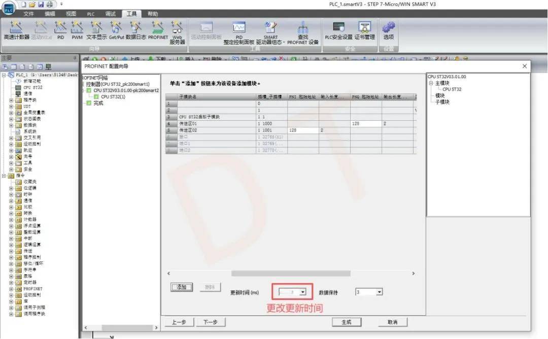Viewport: 548px width, 339px height.
Task: Click the table's right scroll arrow
Action: pos(414,274)
